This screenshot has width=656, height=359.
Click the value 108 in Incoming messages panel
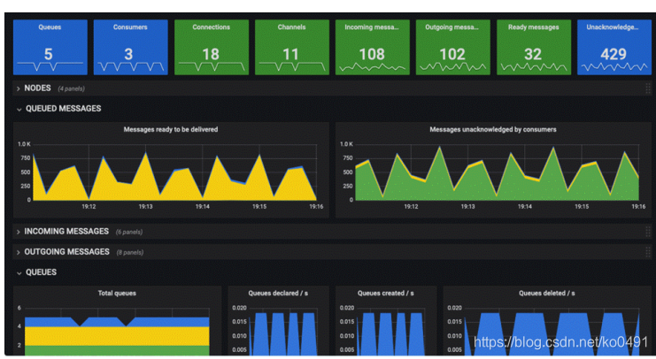372,54
